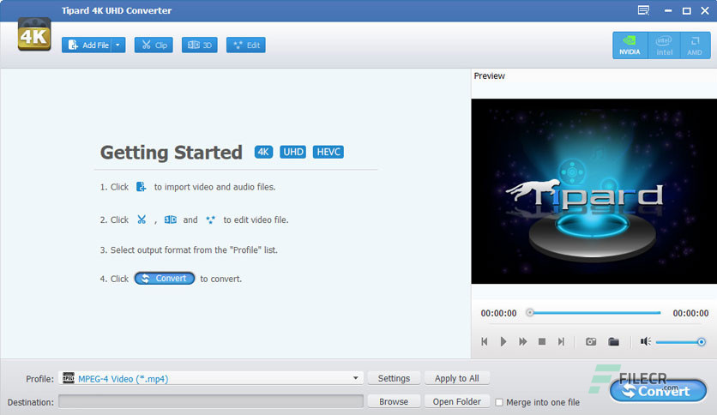Enable NVIDIA acceleration
Screen dimensions: 717x415
(x=630, y=45)
